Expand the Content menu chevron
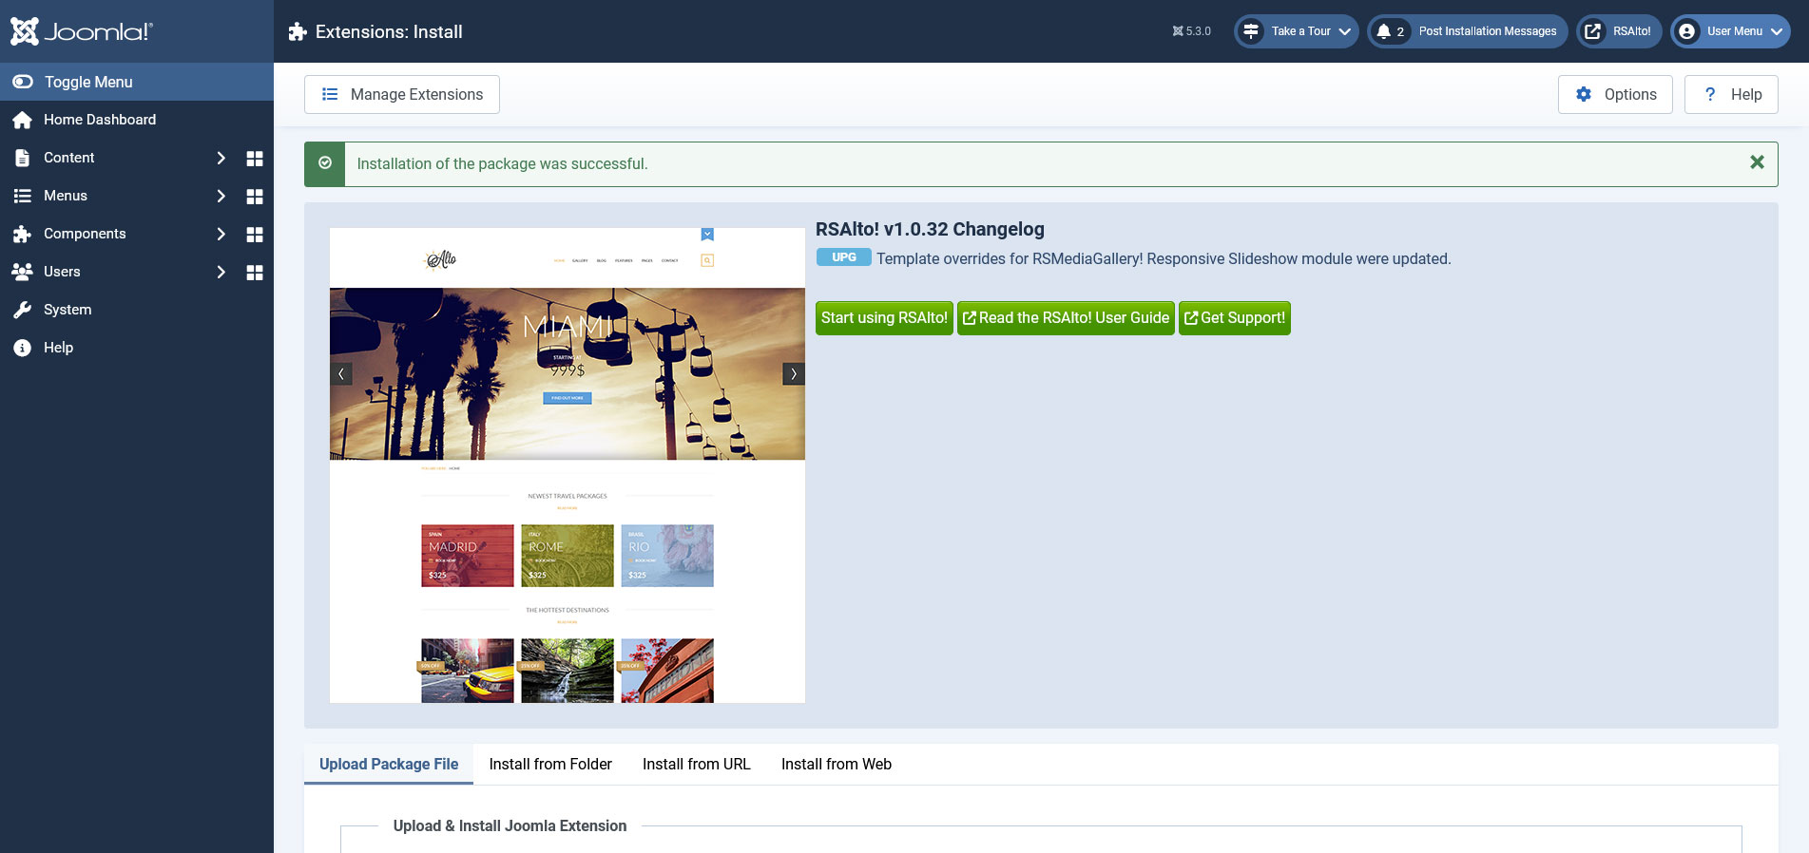Screen dimensions: 1809x853 [221, 158]
